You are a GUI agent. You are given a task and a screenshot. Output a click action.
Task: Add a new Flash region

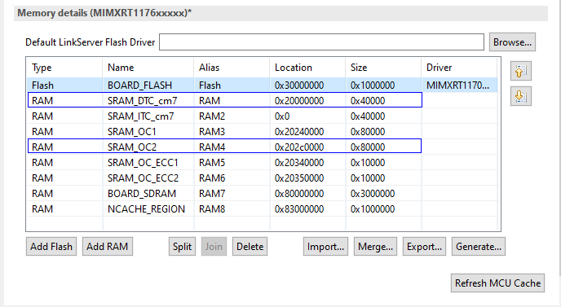click(51, 247)
